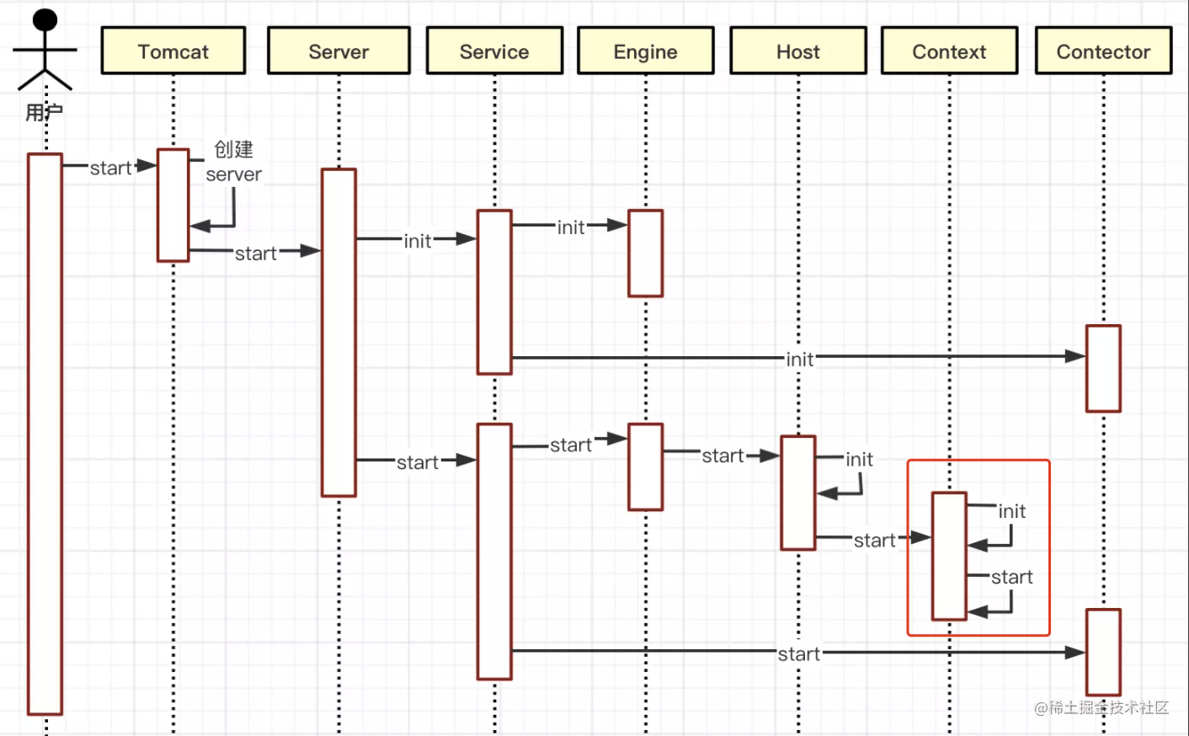Click the init label from Service to Engine

coord(571,227)
